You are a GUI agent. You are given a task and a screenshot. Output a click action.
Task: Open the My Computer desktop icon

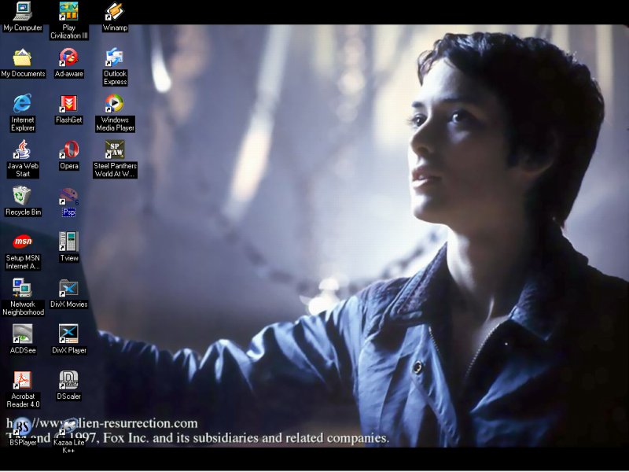(23, 12)
